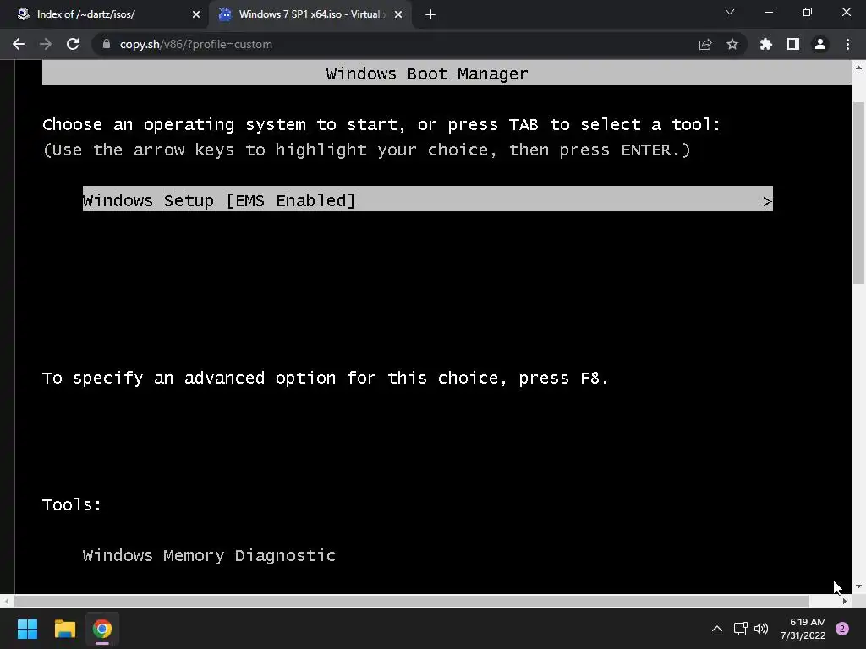Image resolution: width=866 pixels, height=649 pixels.
Task: Open the Chrome profile icon
Action: (820, 44)
